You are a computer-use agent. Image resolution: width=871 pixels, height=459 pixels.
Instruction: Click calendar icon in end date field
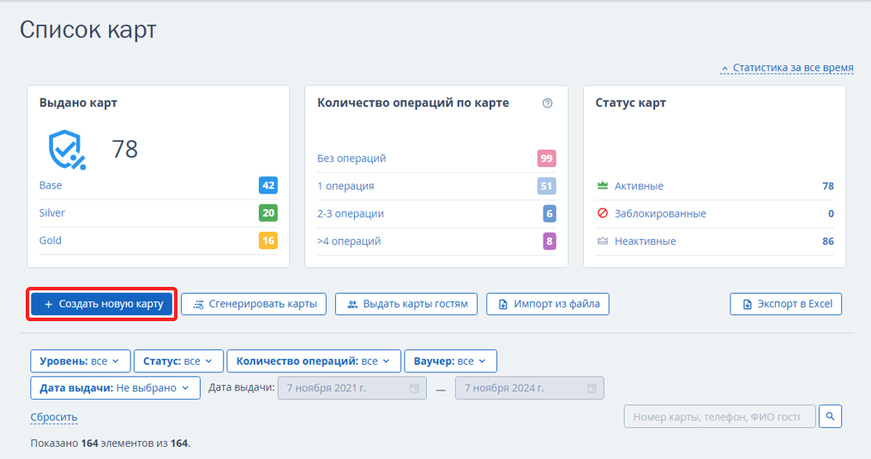click(x=592, y=388)
